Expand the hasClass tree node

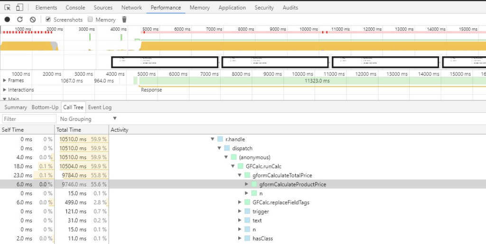pos(240,238)
